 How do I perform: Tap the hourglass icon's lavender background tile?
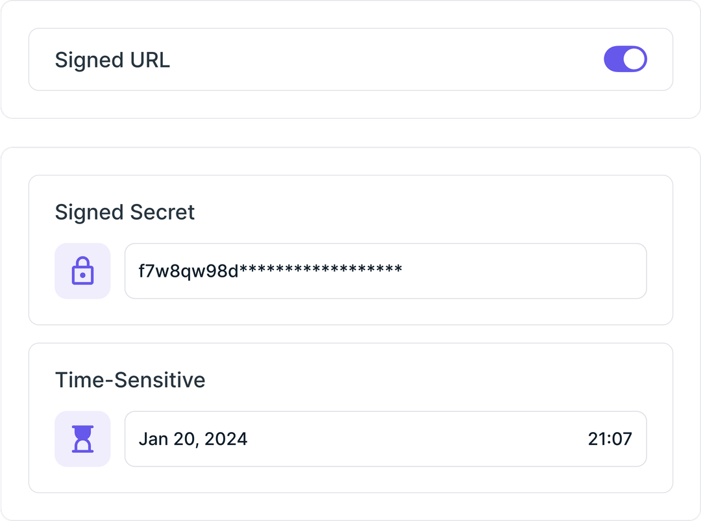click(82, 439)
